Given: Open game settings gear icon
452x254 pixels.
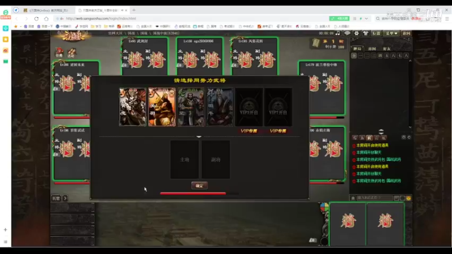Looking at the screenshot, I should click(x=357, y=33).
